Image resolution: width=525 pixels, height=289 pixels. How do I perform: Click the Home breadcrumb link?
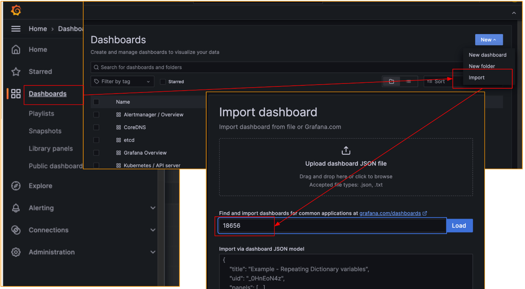click(x=38, y=29)
